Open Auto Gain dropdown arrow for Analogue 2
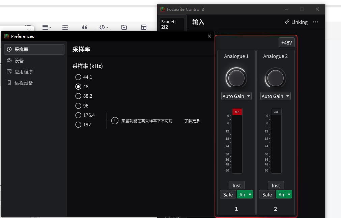 [x=288, y=96]
